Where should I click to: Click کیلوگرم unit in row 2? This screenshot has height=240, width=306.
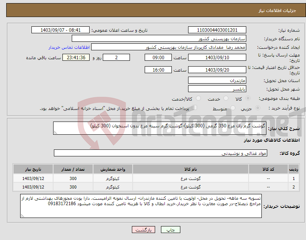coord(112,187)
